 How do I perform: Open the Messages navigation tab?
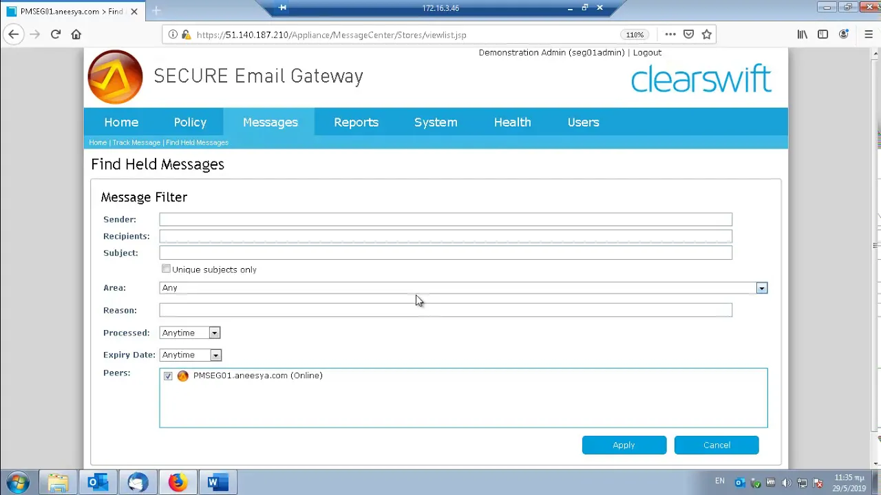pyautogui.click(x=270, y=122)
